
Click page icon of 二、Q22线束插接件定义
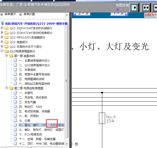point(15,65)
